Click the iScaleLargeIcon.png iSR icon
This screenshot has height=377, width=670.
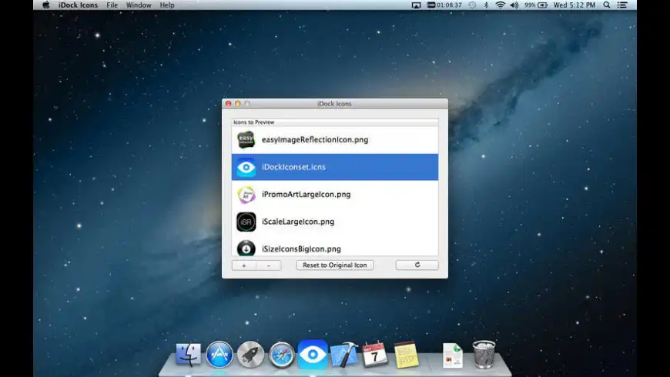tap(246, 222)
